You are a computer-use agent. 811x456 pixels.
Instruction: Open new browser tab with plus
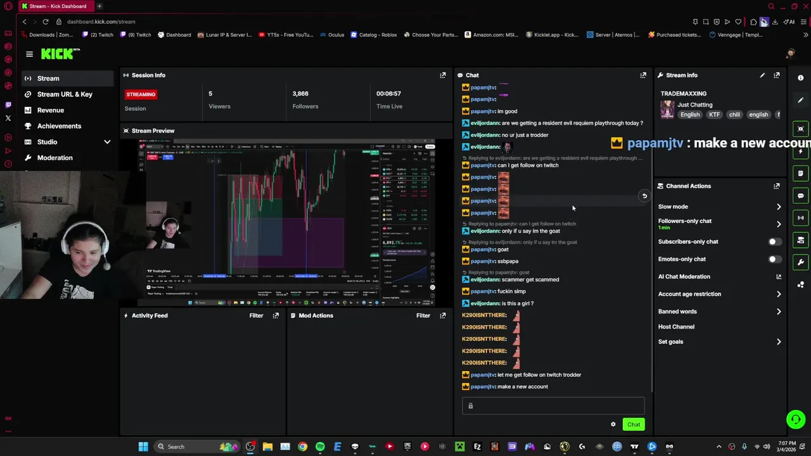(x=99, y=6)
